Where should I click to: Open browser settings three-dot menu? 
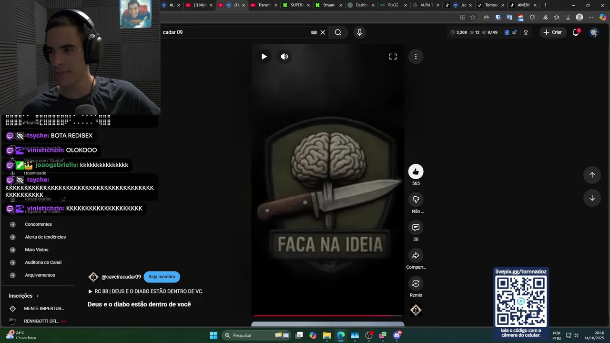coord(591,17)
